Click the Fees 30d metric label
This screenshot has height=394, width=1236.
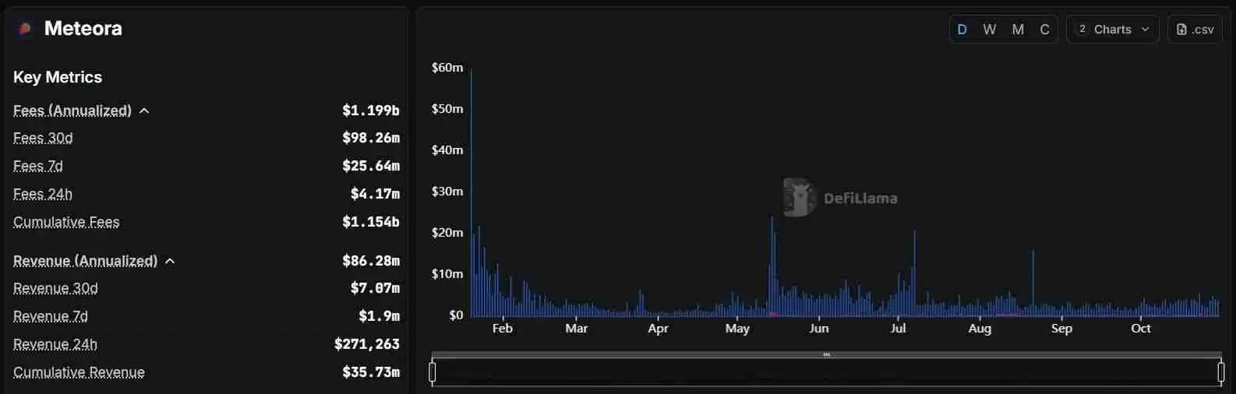click(43, 139)
